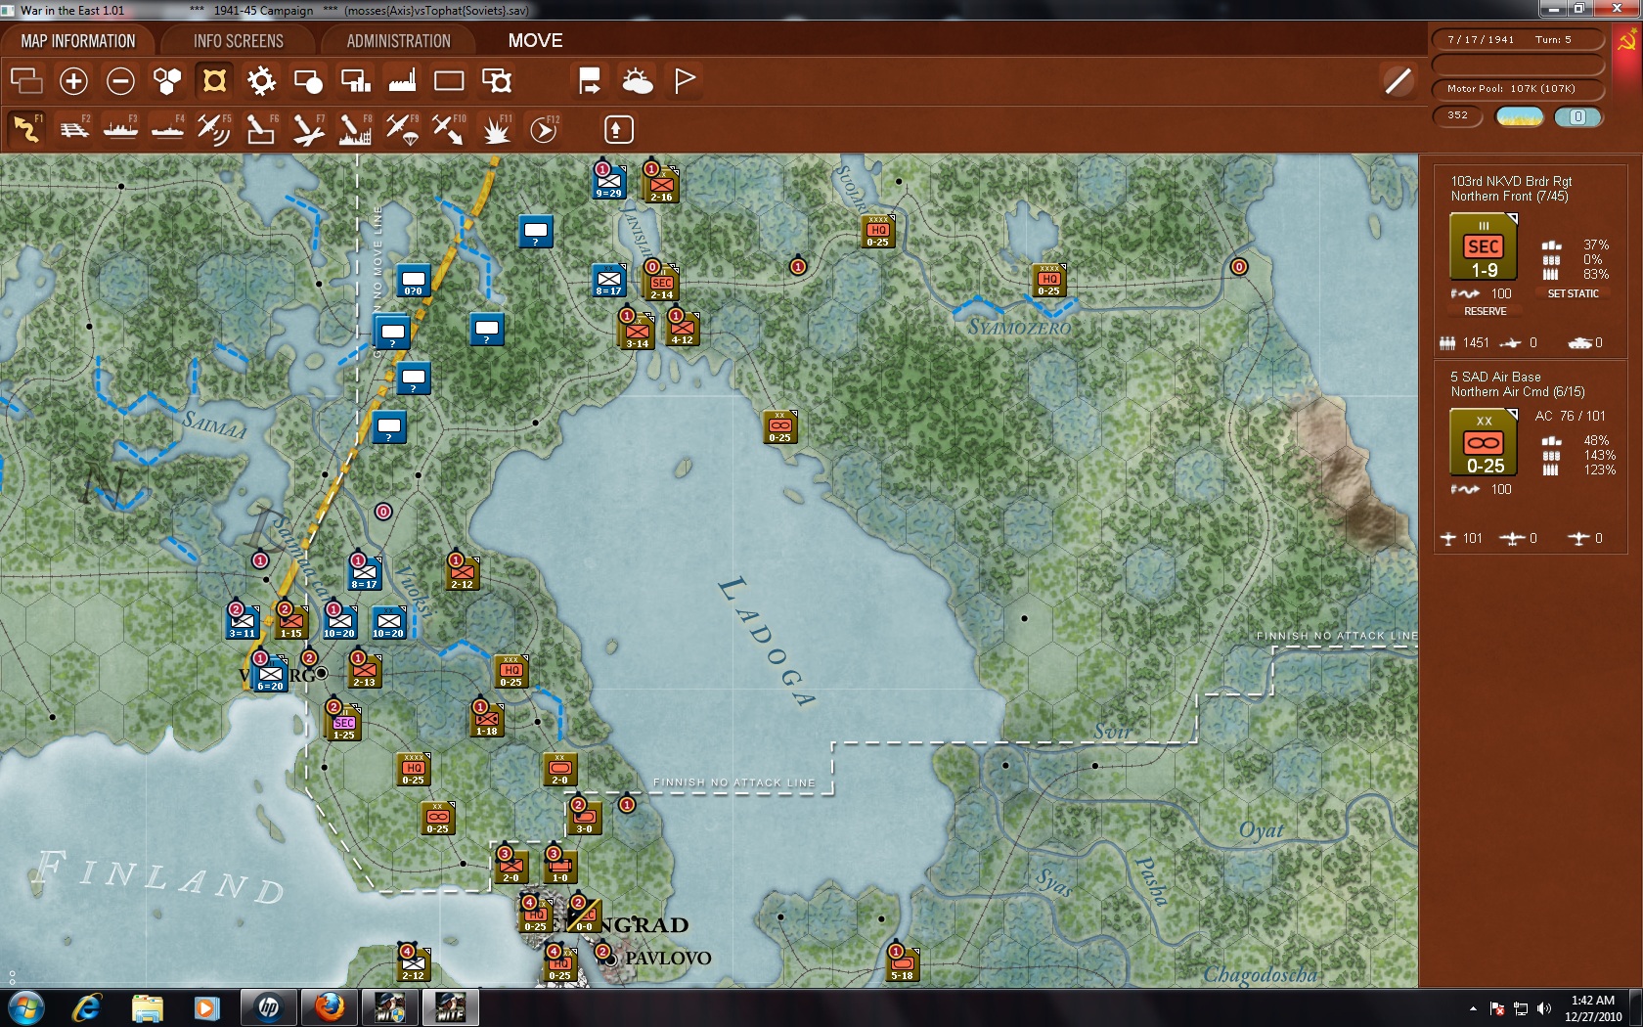Select the Soviet 2-13 unit on map
Viewport: 1643px width, 1027px height.
(364, 670)
